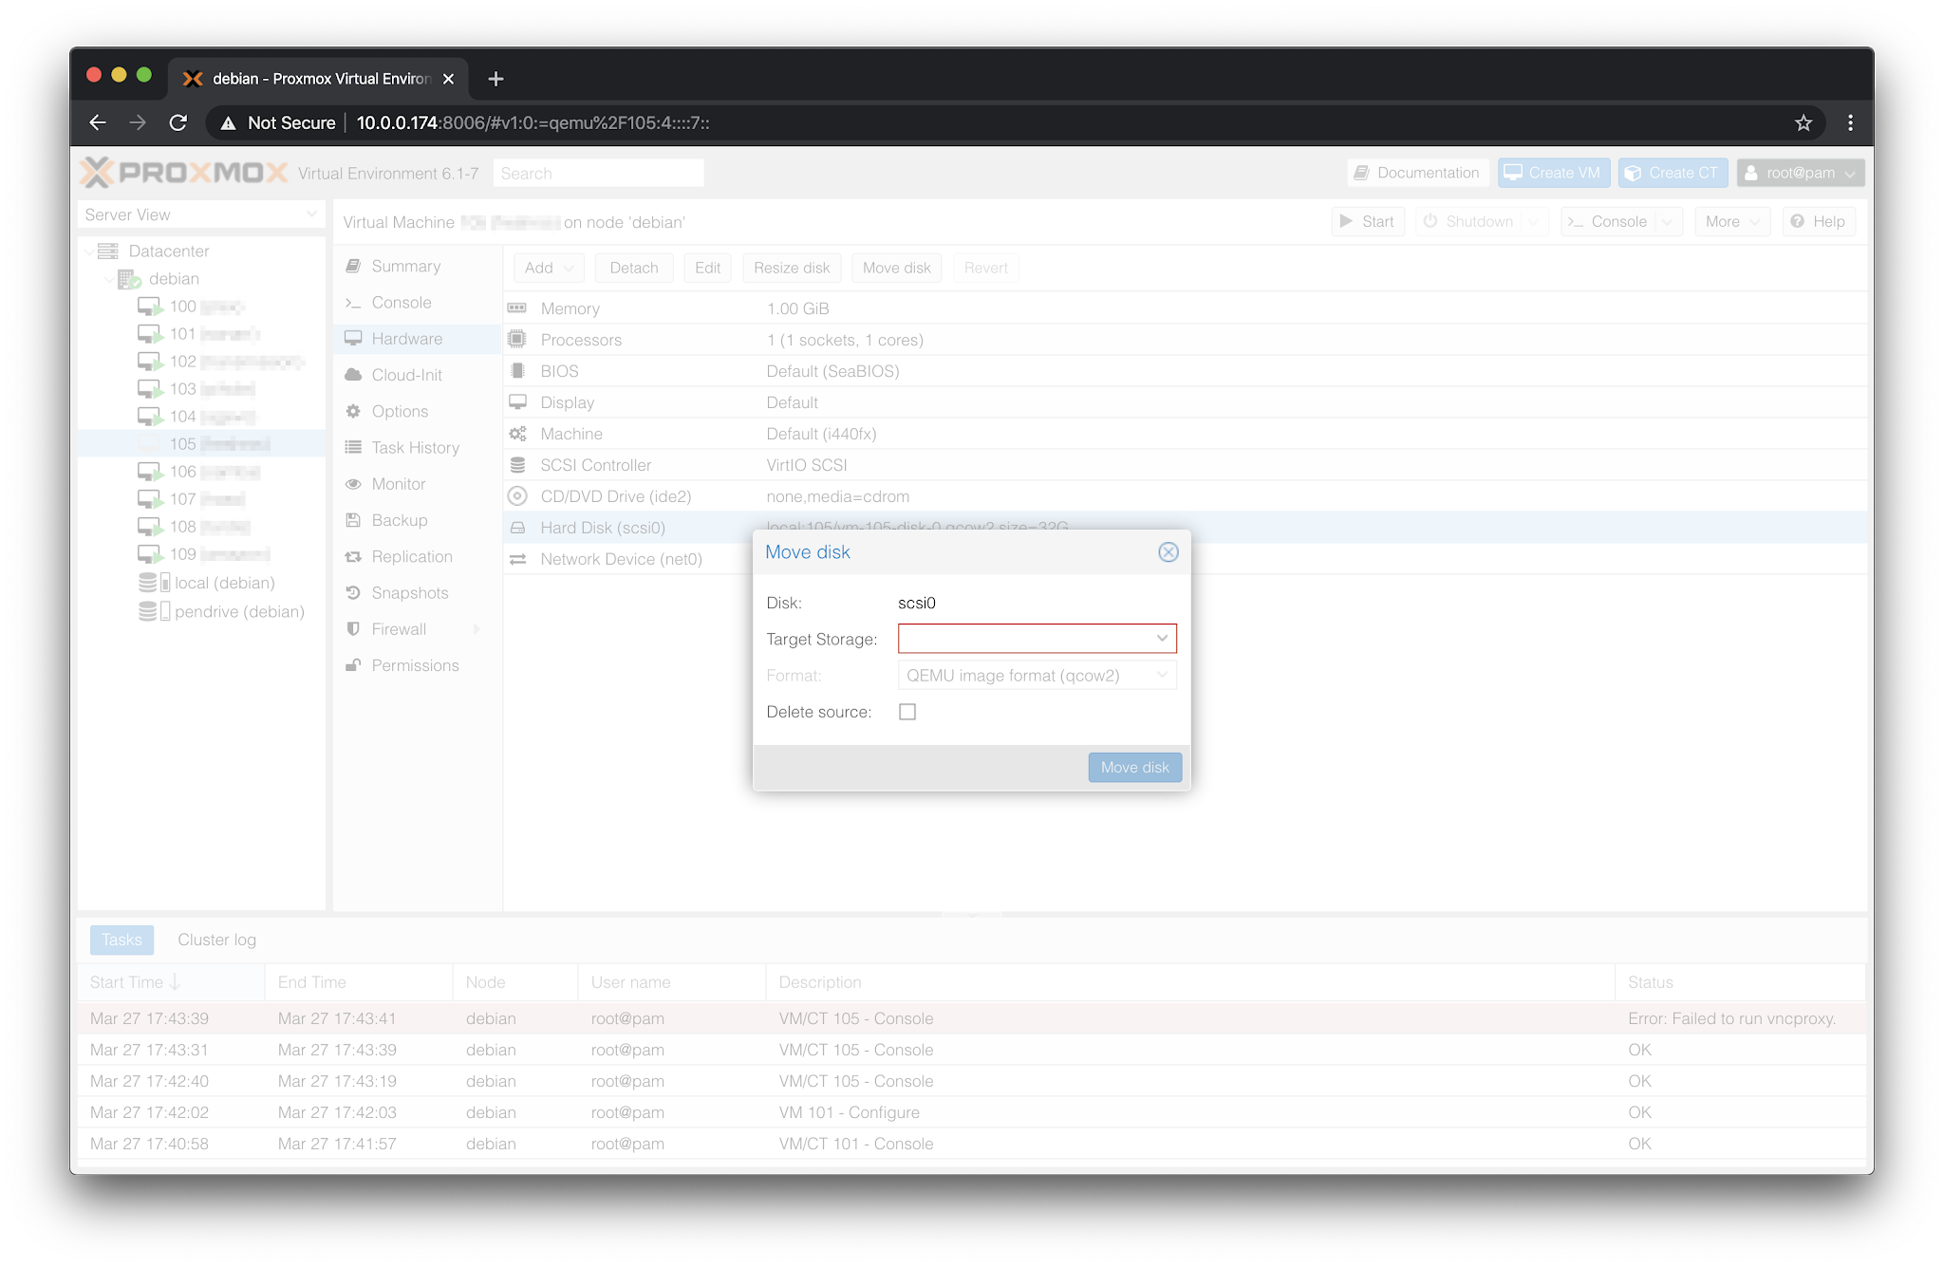This screenshot has width=1944, height=1267.
Task: Open the Permissions section
Action: 416,665
